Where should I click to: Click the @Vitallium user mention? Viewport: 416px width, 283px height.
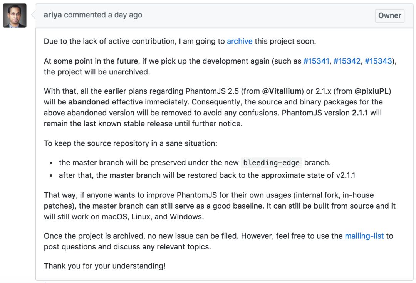click(282, 91)
